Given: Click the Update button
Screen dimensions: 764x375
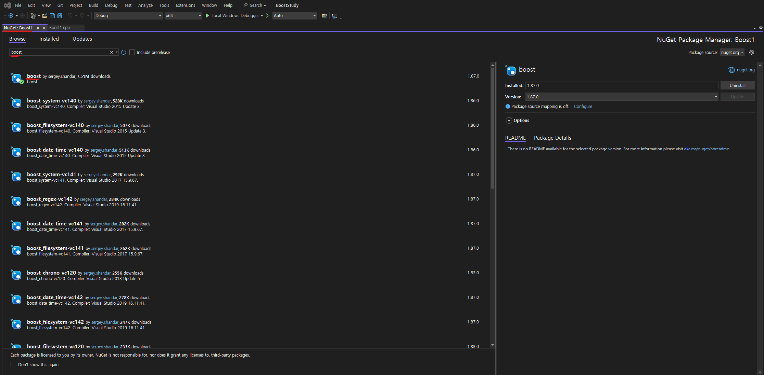Looking at the screenshot, I should coord(737,97).
